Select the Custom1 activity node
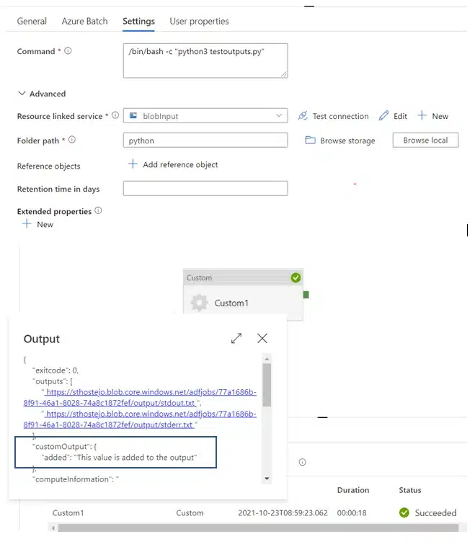This screenshot has height=542, width=475. [244, 295]
